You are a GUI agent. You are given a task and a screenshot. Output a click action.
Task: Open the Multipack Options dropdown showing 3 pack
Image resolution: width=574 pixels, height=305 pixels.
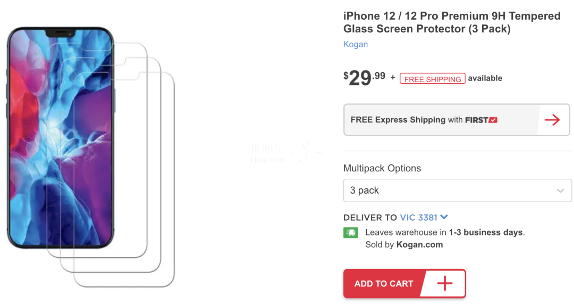457,190
